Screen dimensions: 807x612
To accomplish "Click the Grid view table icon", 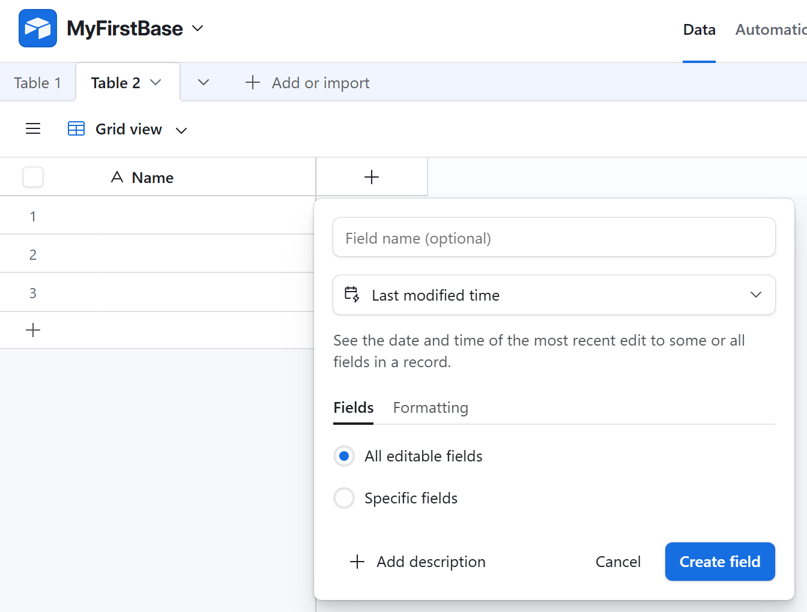I will pyautogui.click(x=76, y=129).
